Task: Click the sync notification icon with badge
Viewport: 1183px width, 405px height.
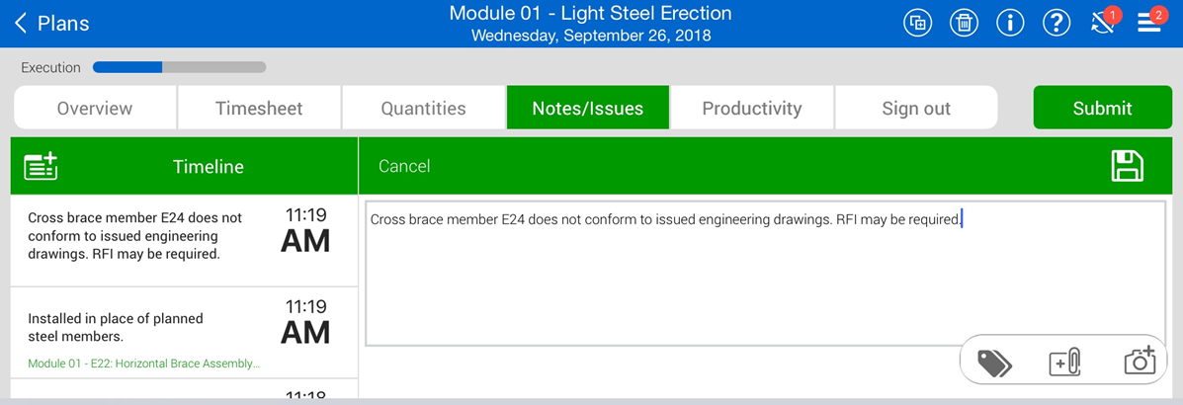Action: (1103, 23)
